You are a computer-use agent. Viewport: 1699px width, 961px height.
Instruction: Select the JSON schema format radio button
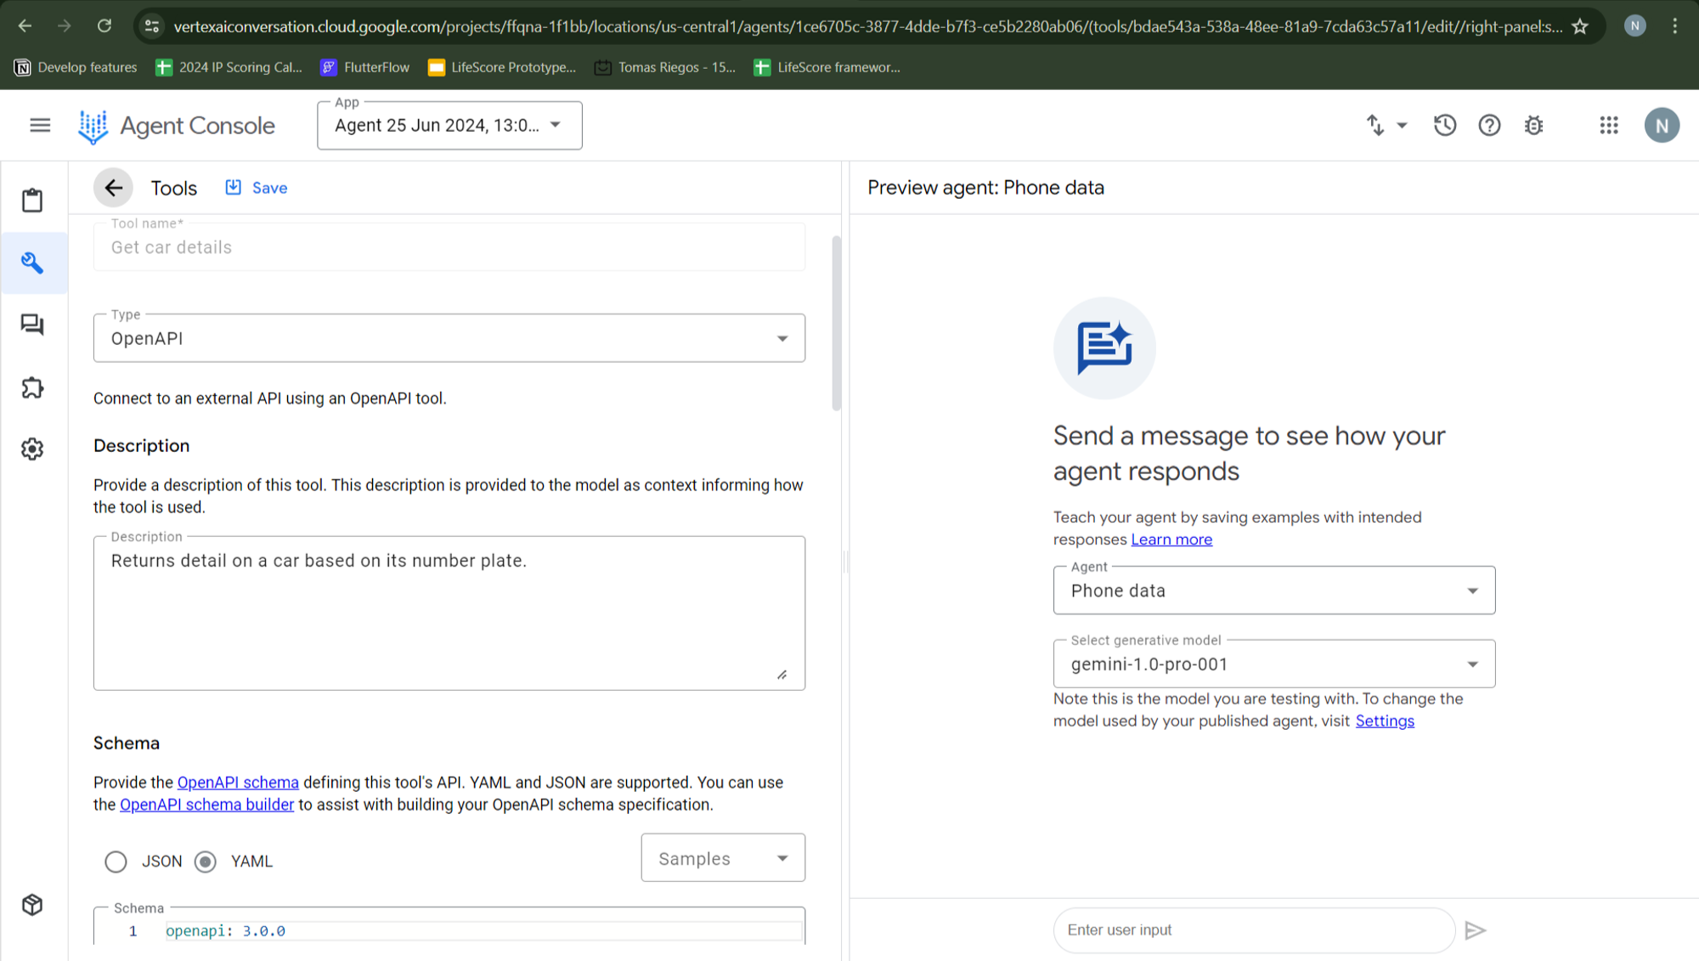116,862
